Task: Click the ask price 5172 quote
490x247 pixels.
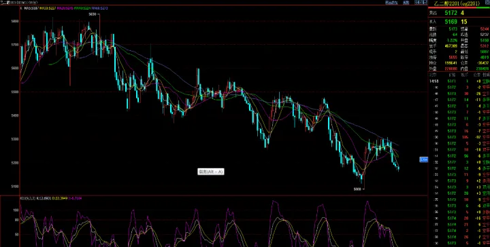Action: pyautogui.click(x=451, y=13)
